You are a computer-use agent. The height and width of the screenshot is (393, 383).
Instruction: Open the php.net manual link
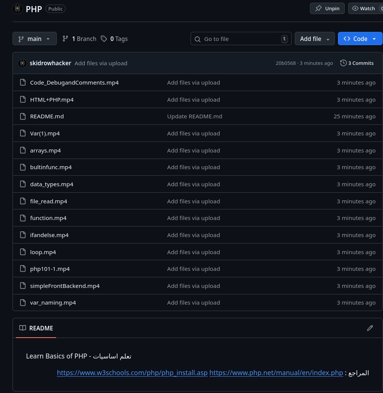pos(276,373)
